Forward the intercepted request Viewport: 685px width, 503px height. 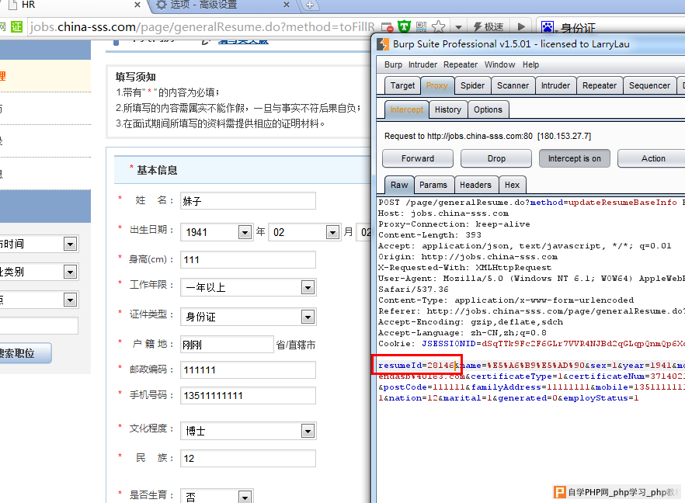[418, 158]
